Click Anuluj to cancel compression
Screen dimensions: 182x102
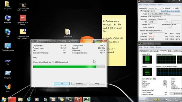click(x=97, y=84)
